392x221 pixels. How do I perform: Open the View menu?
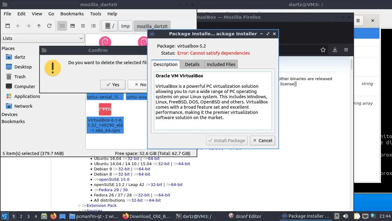(x=37, y=14)
